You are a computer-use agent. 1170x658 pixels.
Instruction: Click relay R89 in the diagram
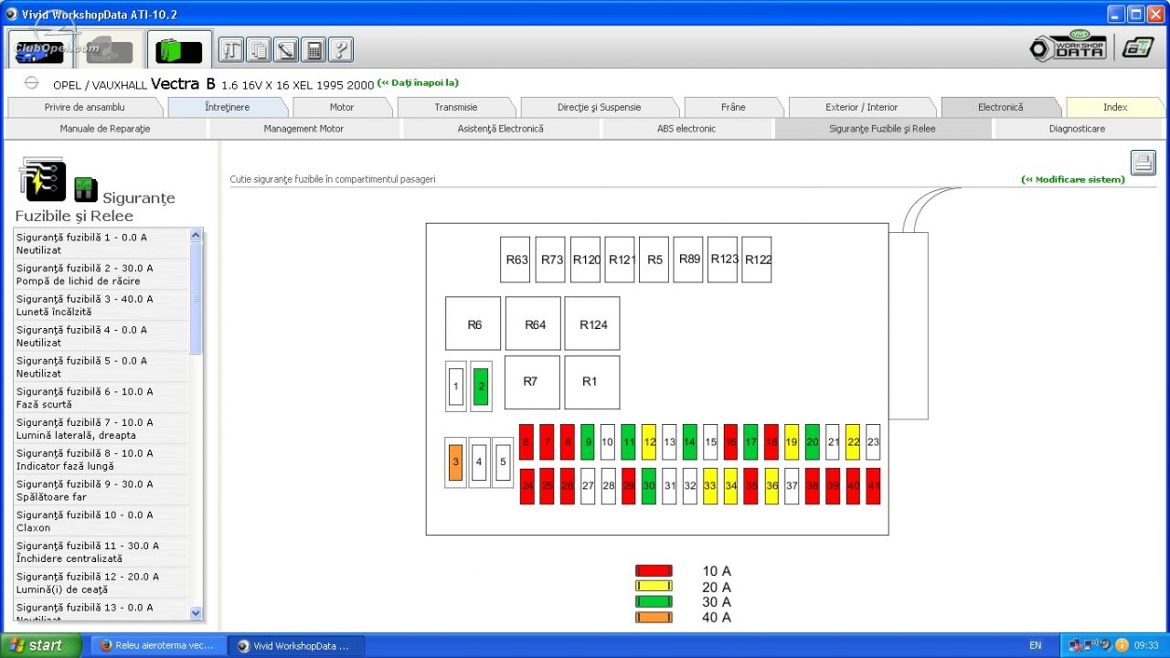click(689, 260)
